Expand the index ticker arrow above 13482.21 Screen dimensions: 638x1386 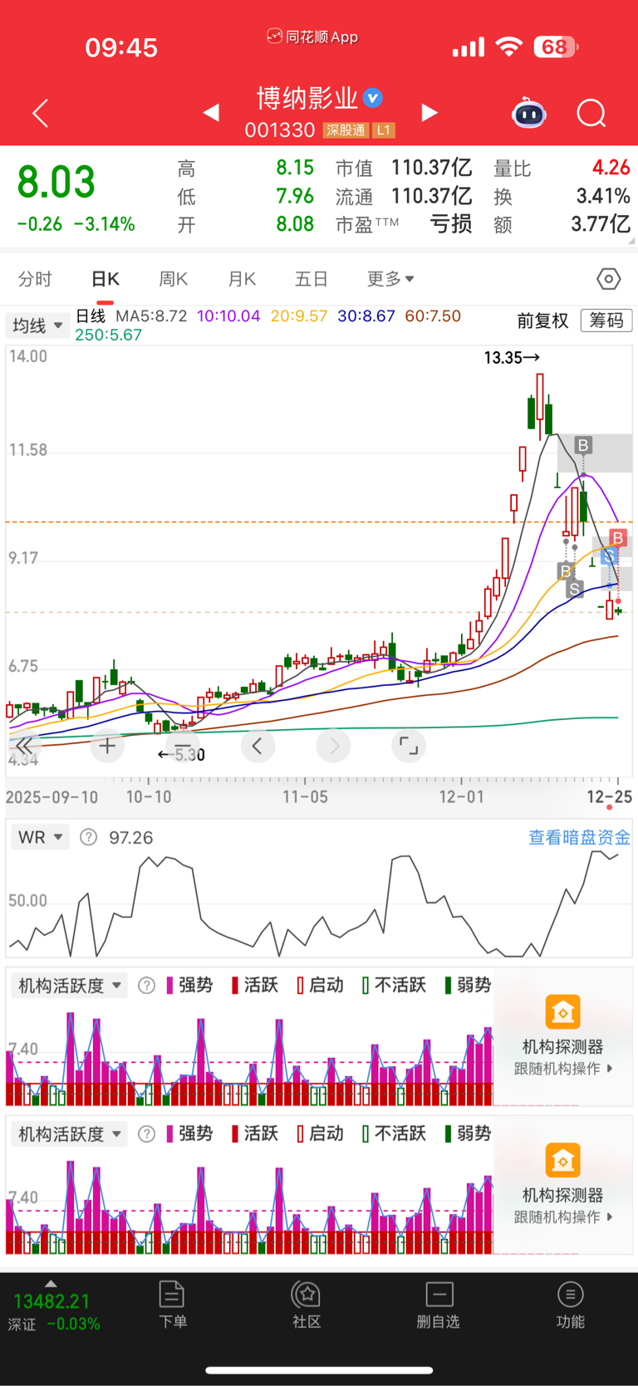[x=51, y=1283]
